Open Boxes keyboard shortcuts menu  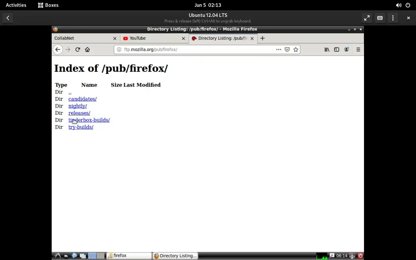click(380, 18)
